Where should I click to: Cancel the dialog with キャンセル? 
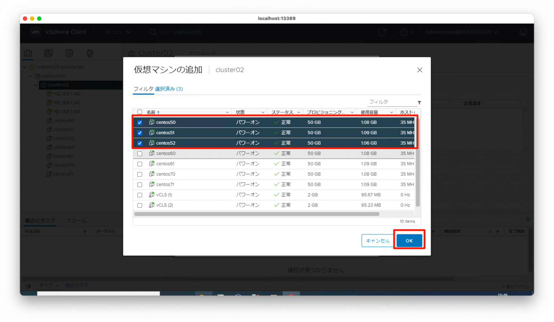click(x=378, y=240)
